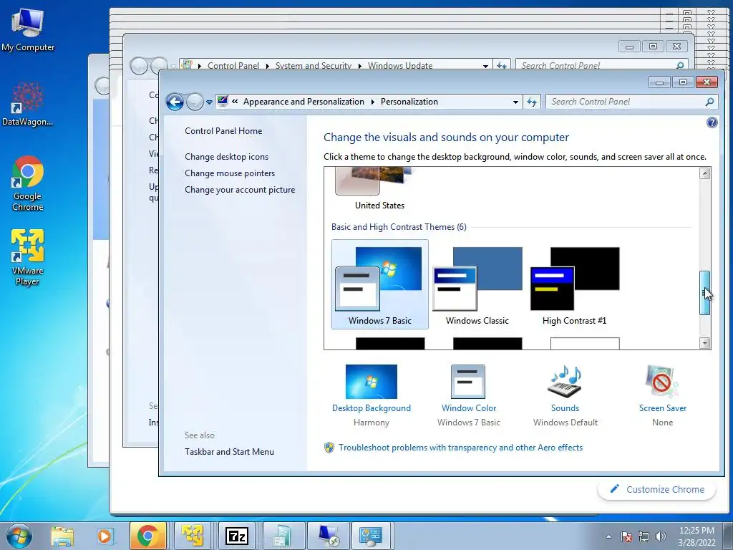
Task: Minimize the Personalization window
Action: pos(659,82)
